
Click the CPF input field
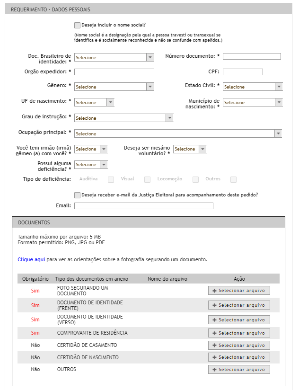tap(243, 72)
